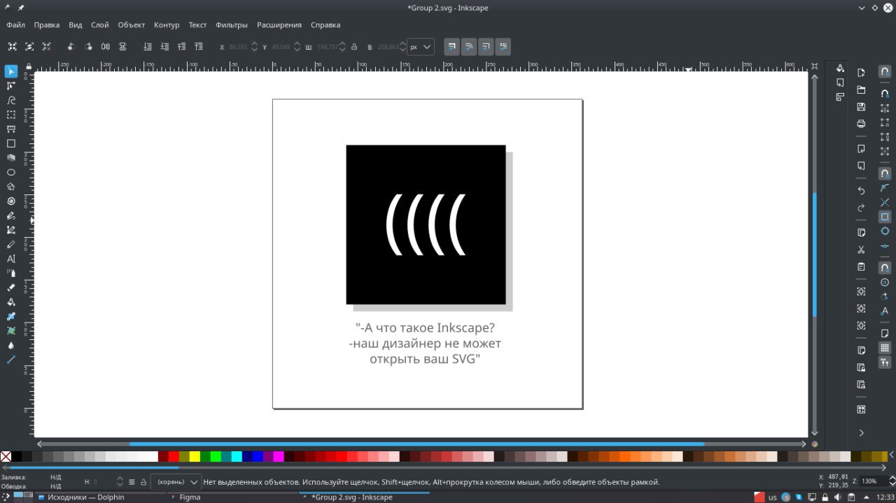Viewport: 896px width, 503px height.
Task: Click the height (В) stepper arrows
Action: click(402, 47)
